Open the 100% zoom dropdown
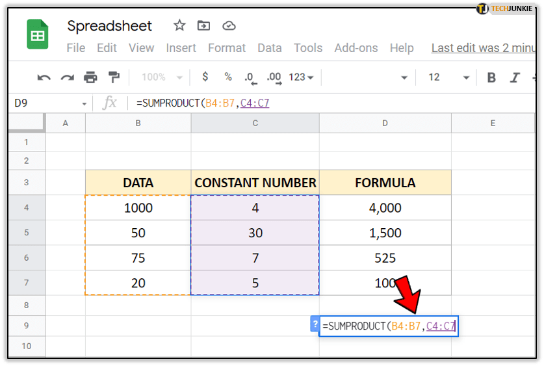The width and height of the screenshot is (544, 366). pos(160,77)
